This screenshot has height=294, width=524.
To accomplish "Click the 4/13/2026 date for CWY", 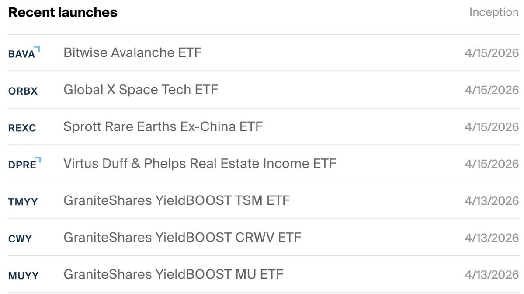I will [492, 238].
